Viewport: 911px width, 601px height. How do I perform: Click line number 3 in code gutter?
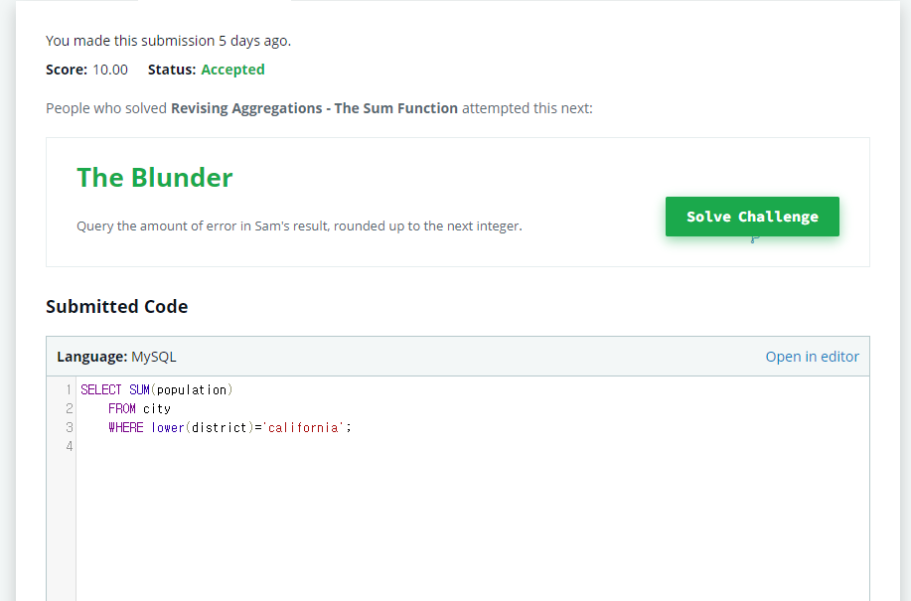tap(69, 428)
